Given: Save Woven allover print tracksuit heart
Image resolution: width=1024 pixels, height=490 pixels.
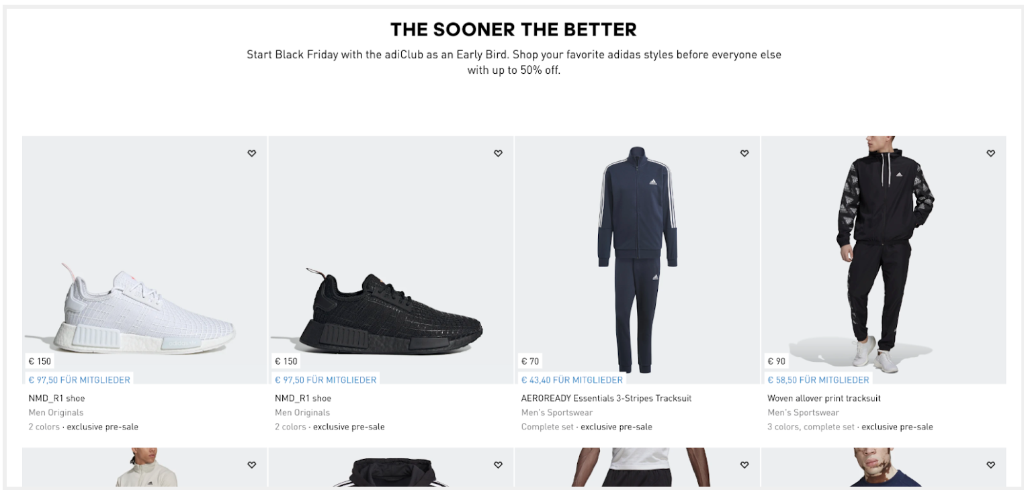Looking at the screenshot, I should click(x=990, y=154).
